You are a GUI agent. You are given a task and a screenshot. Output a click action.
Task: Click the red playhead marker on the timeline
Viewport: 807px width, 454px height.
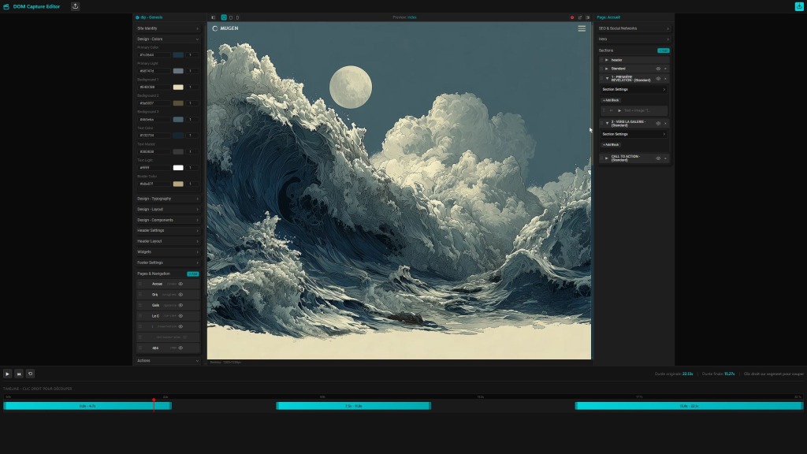point(154,401)
